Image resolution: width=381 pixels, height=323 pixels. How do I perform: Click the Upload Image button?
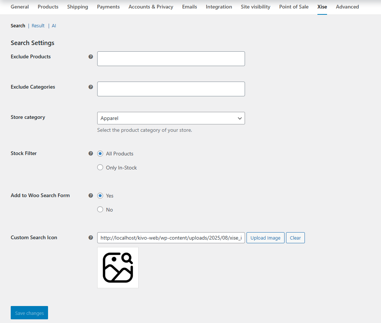pyautogui.click(x=265, y=238)
